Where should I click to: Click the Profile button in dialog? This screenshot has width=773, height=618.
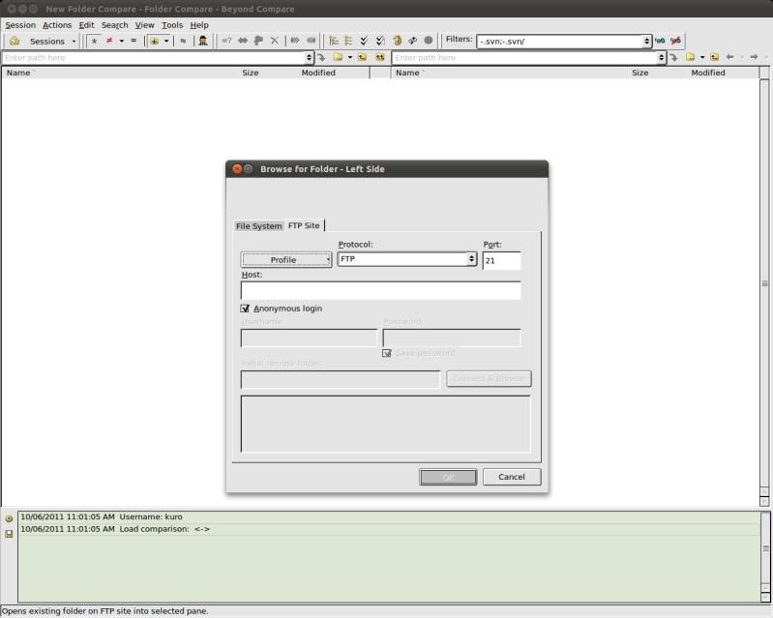286,260
